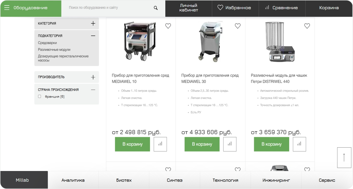Viewport: 353px width, 189px height.
Task: Add DISTRIWEL 440 to cart via В корзину
Action: [x=271, y=144]
